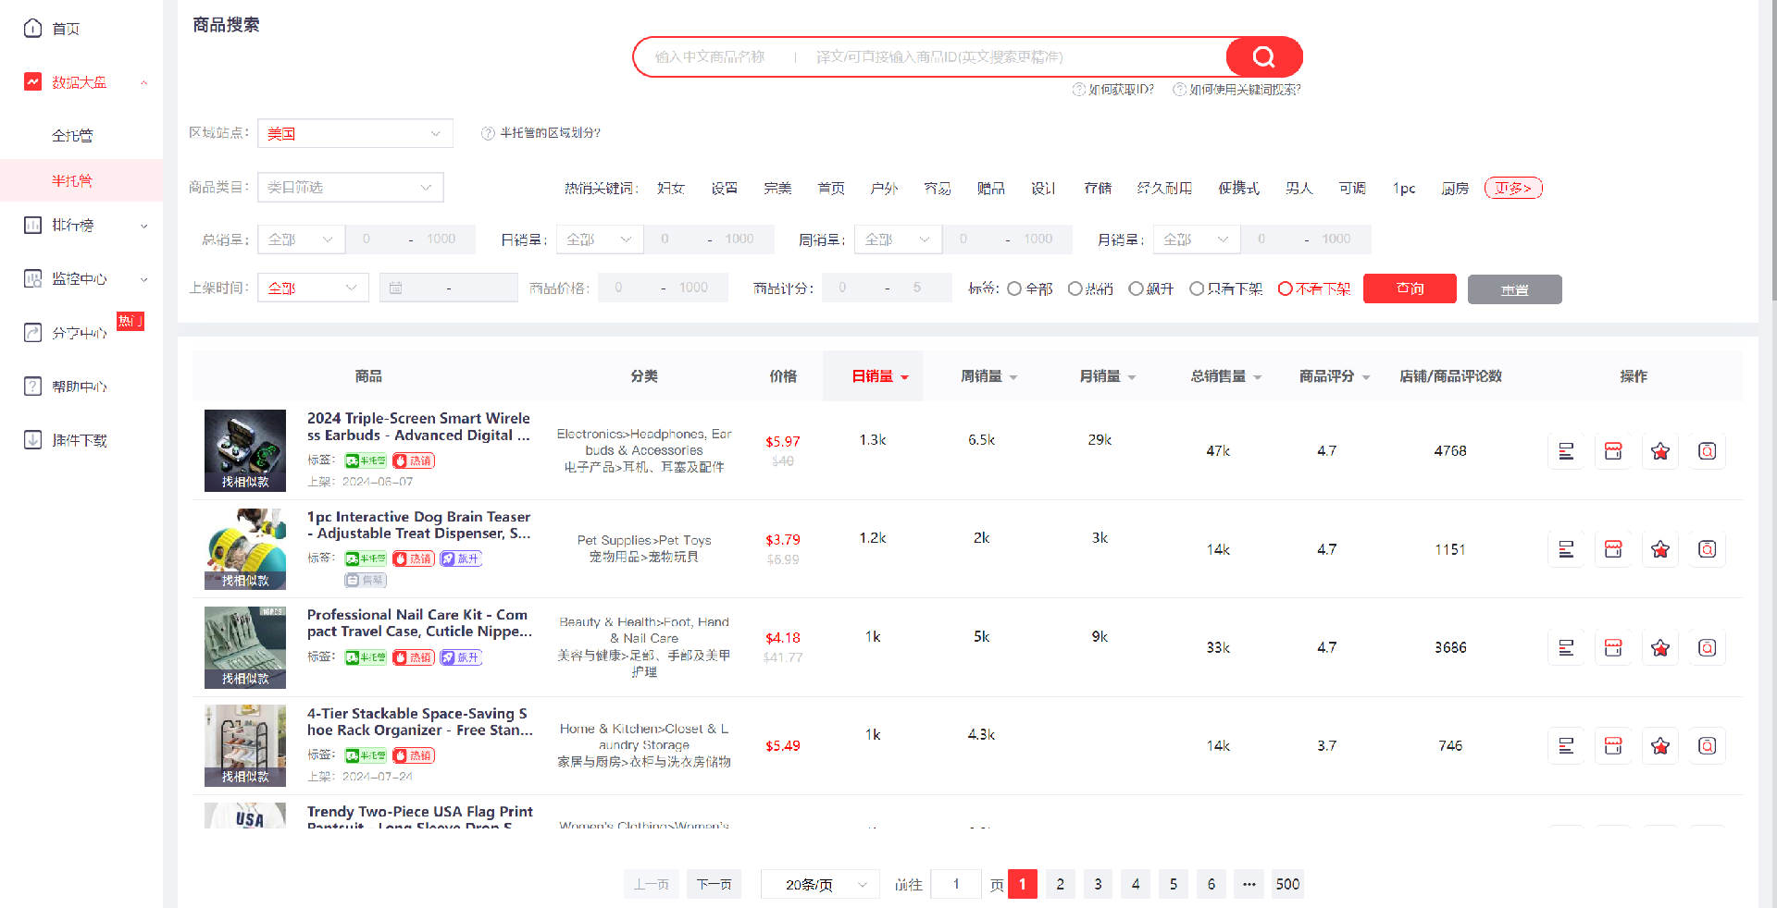
Task: Favorite the Nail Care Kit product
Action: coord(1660,647)
